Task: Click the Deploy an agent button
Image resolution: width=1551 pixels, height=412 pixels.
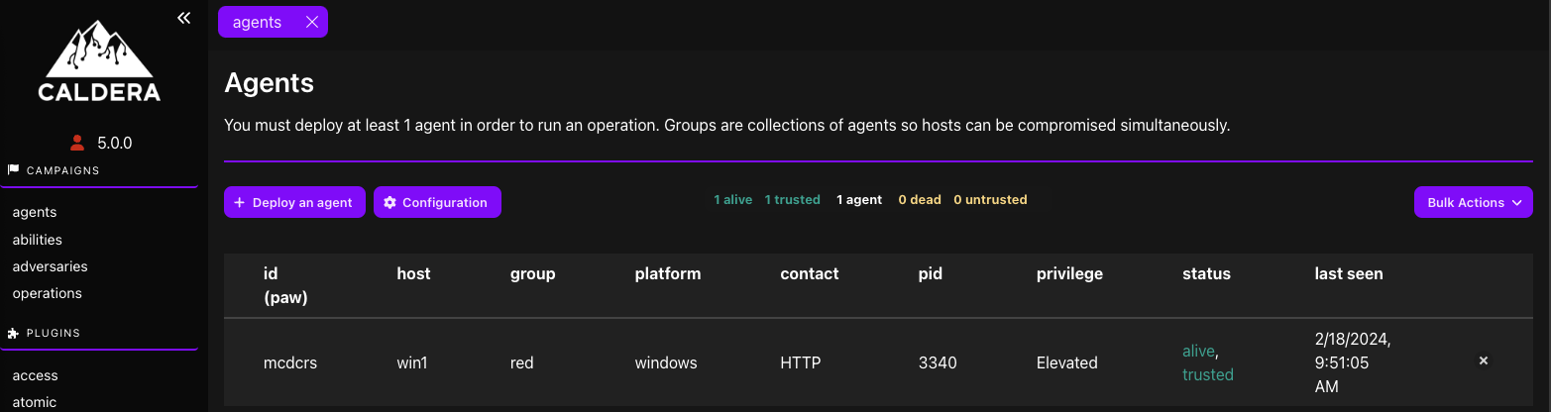Action: pos(294,202)
